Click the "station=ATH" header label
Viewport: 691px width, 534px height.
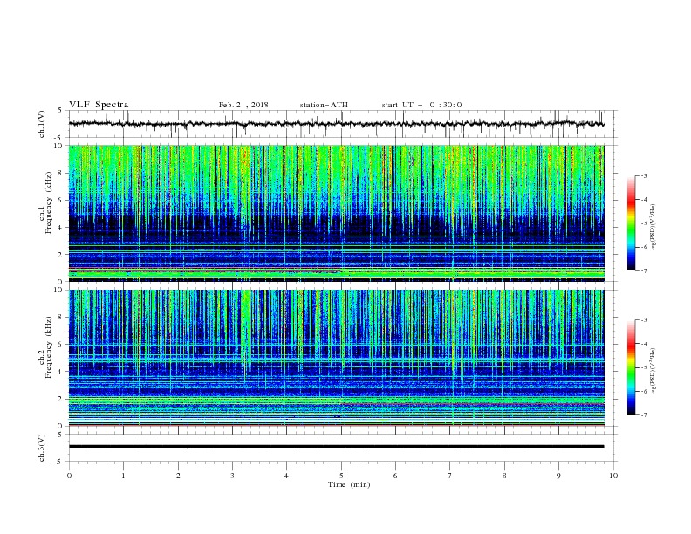click(324, 105)
